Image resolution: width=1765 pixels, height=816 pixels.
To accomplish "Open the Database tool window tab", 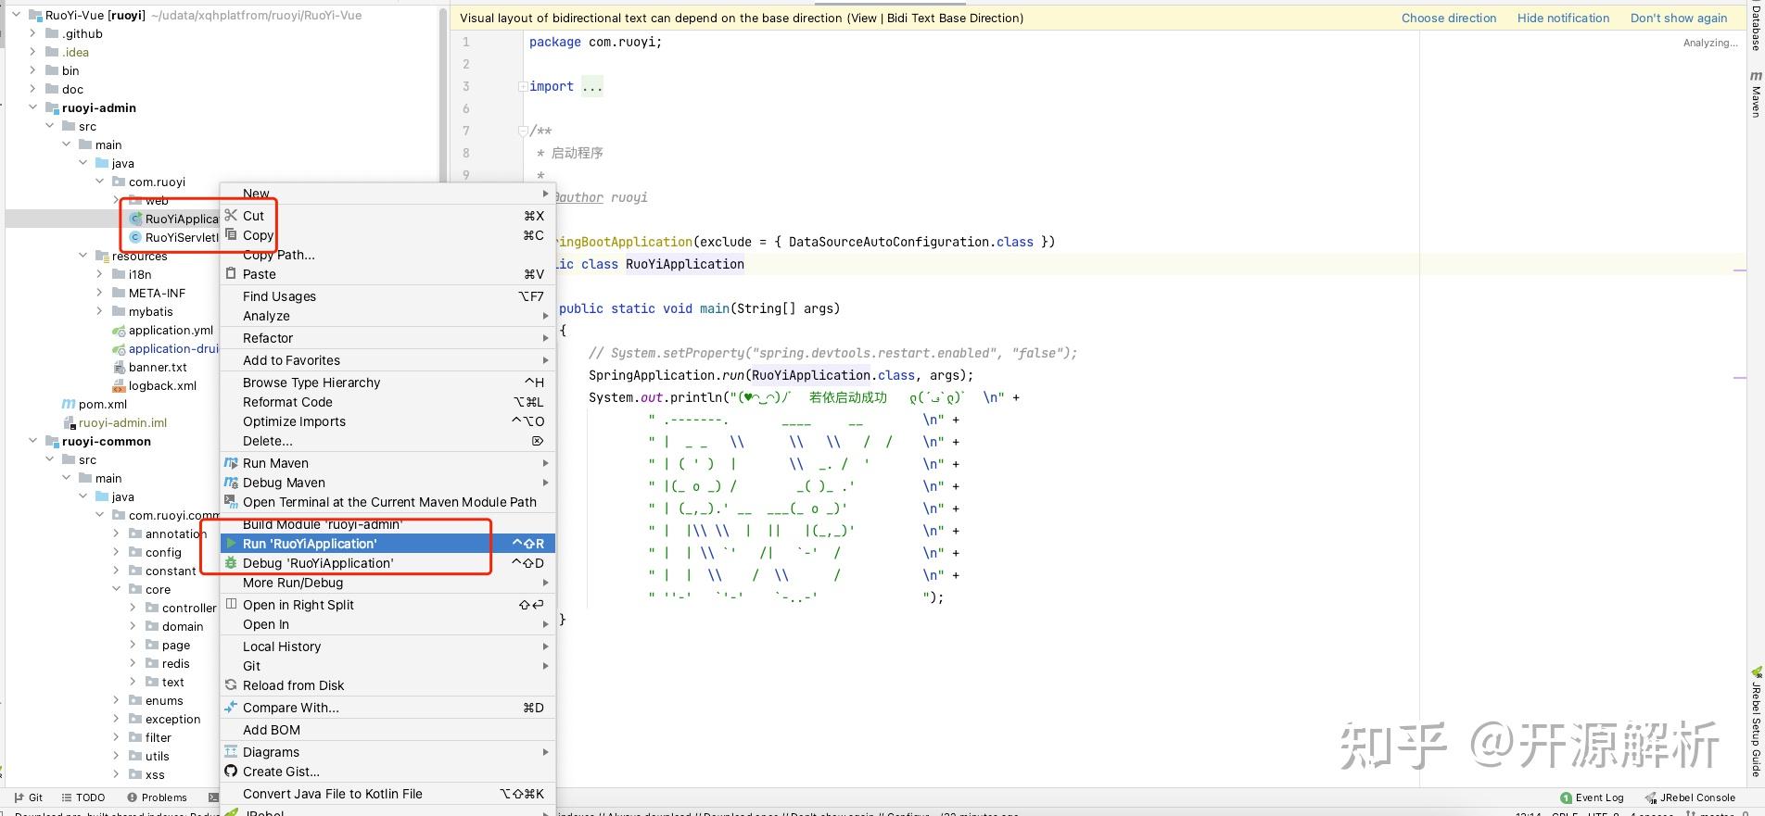I will pyautogui.click(x=1756, y=26).
